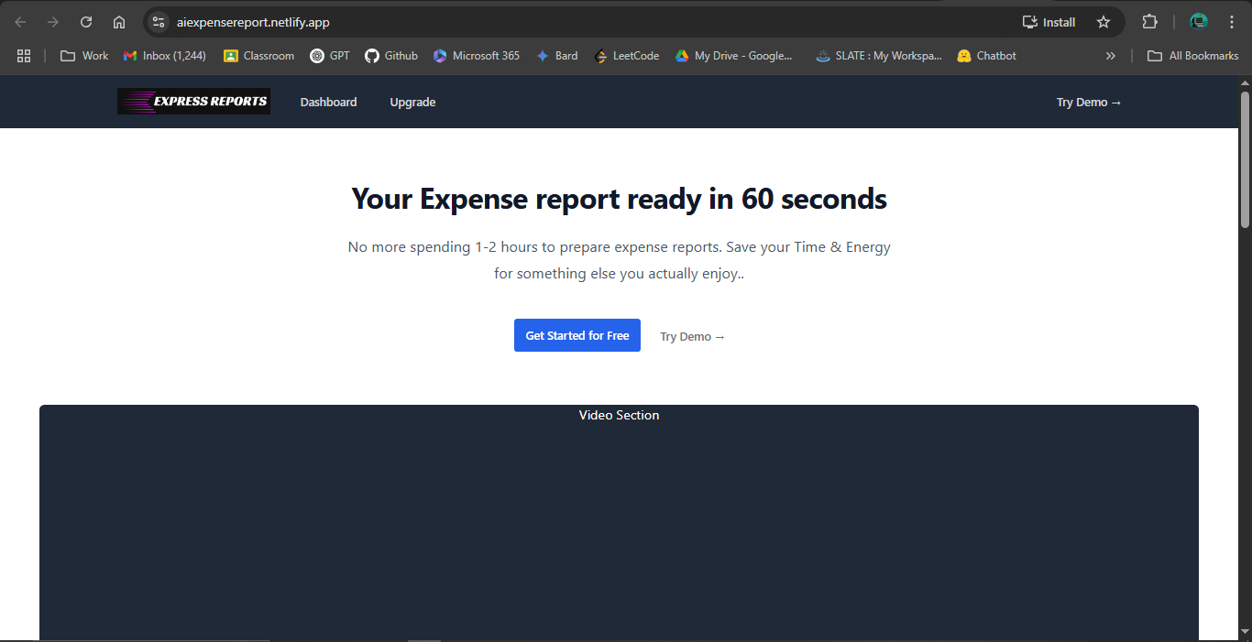Open My Drive from the bookmarks bar
The height and width of the screenshot is (642, 1252).
tap(736, 56)
